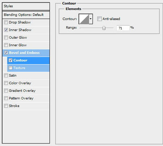Select Blending Options: Default entry
163x146 pixels.
tap(26, 15)
